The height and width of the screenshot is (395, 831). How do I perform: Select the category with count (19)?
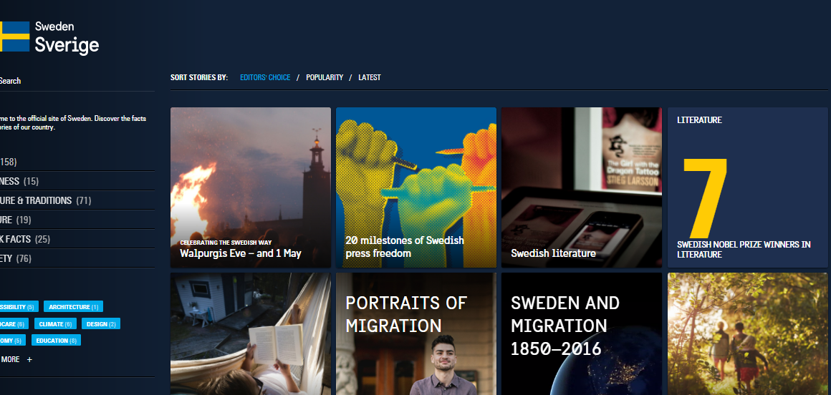[x=77, y=220]
